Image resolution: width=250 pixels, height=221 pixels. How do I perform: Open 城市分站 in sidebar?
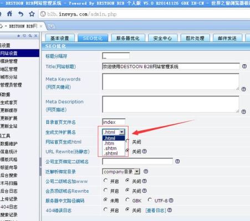(x=9, y=77)
